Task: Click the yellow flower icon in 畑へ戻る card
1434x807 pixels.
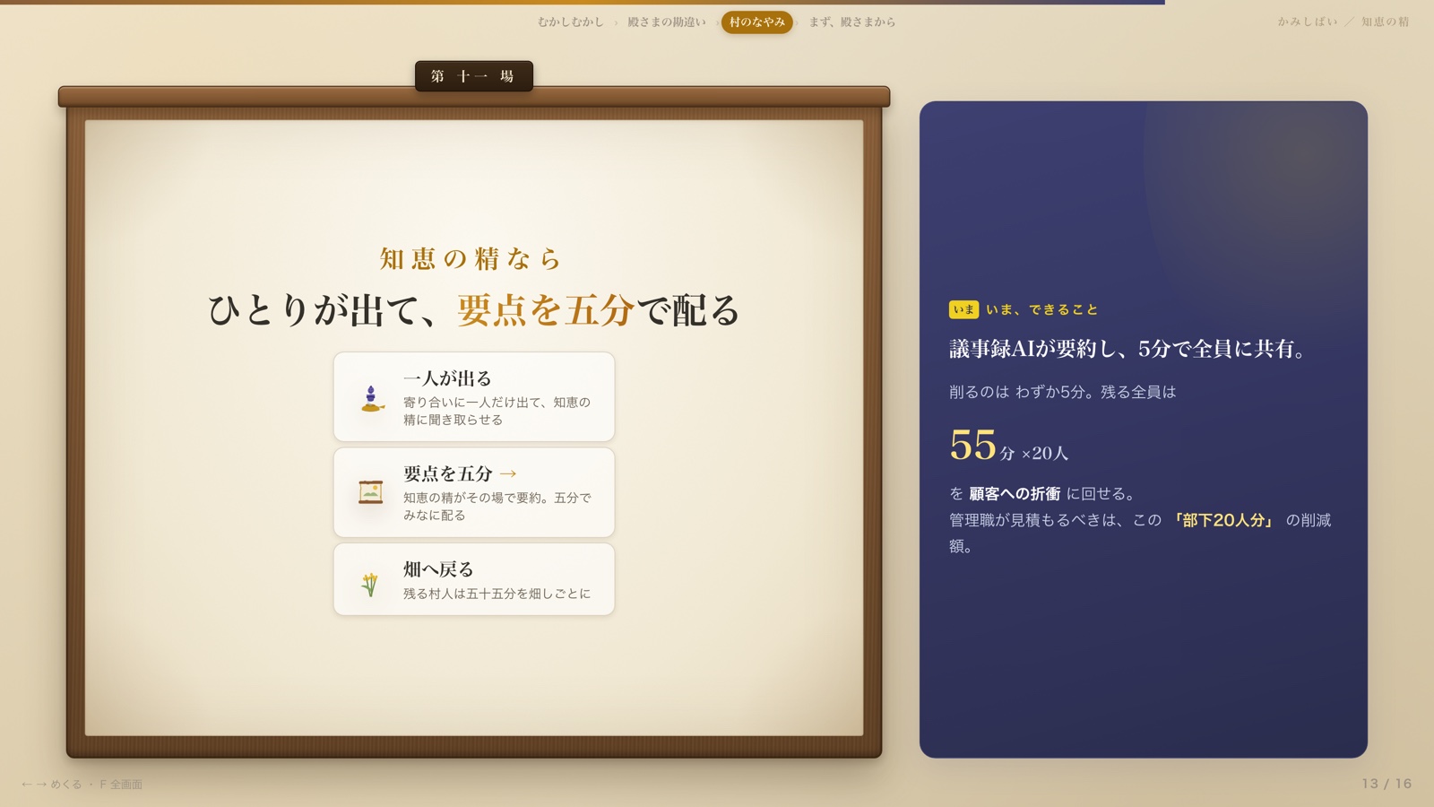Action: (369, 585)
